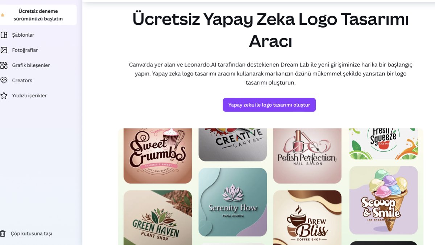Screen dimensions: 435x245
Task: Choose the Scooop & Smile ice cream logo
Action: (x=384, y=200)
